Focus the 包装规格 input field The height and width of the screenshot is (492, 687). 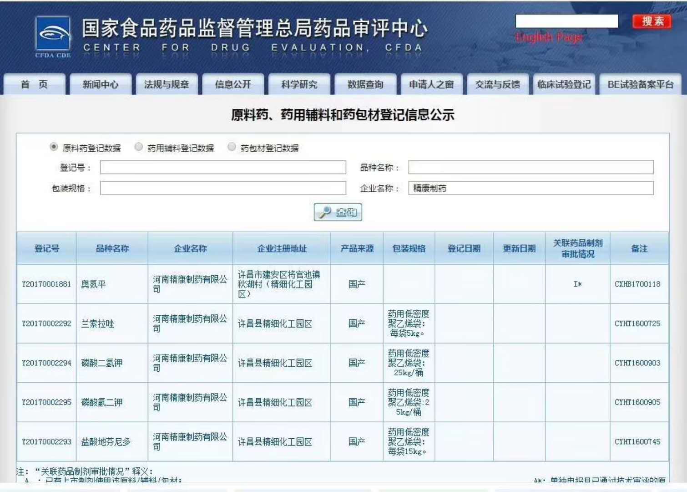tap(223, 188)
